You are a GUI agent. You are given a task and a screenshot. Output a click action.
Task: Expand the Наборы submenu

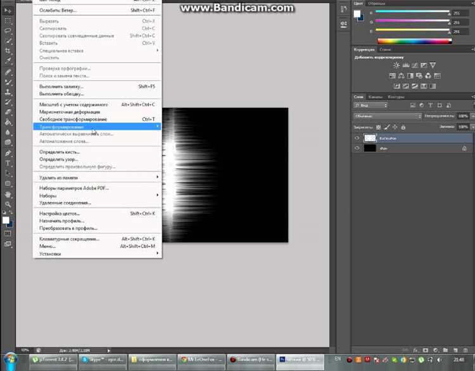97,196
